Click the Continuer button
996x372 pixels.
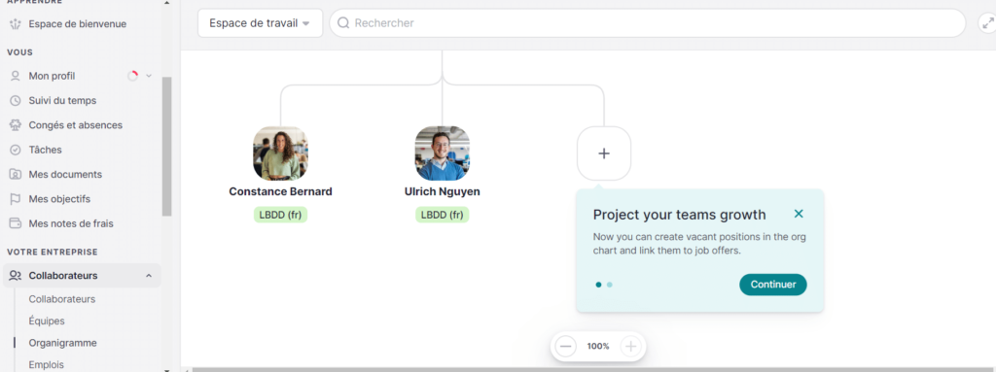[x=773, y=285]
